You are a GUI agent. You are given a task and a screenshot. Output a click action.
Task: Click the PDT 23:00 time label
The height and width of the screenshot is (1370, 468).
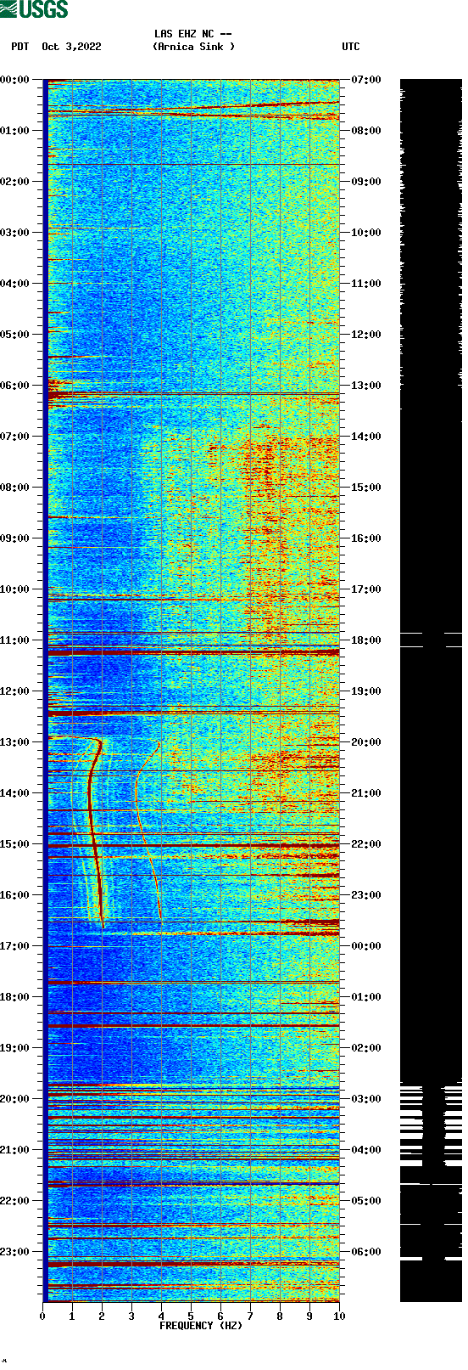tap(14, 1252)
